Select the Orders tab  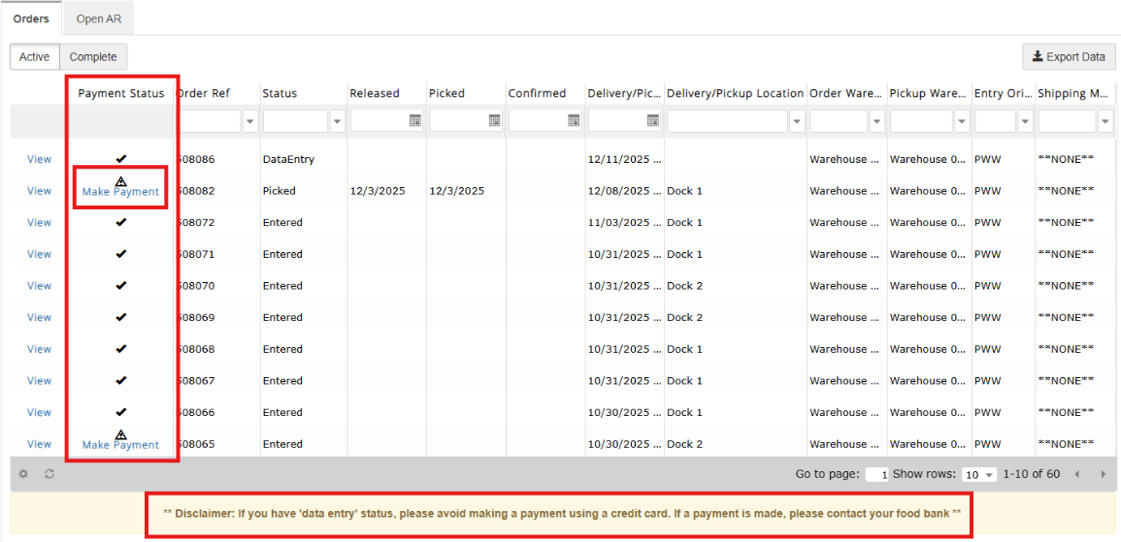click(x=31, y=18)
